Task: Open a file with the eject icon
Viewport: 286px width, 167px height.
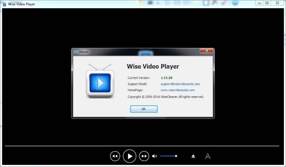Action: point(193,156)
